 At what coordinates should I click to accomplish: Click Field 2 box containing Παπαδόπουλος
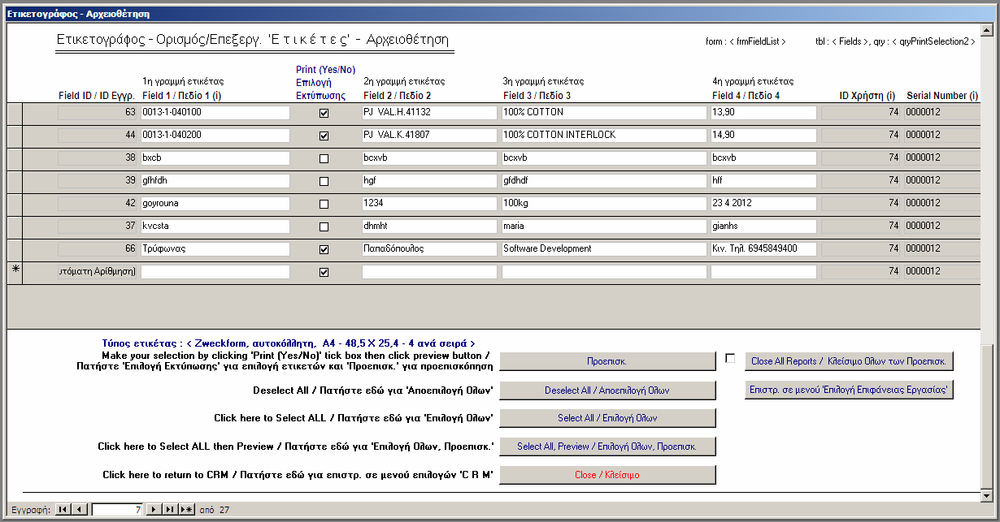click(x=429, y=249)
